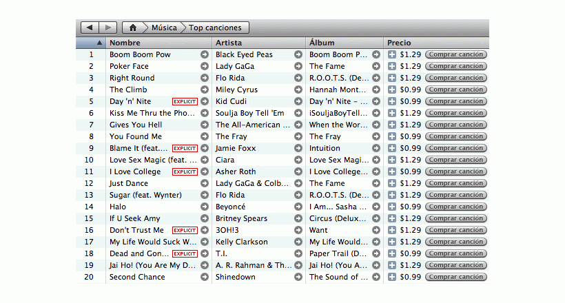
Task: Open the album arrow for iSouljaBoyTellEm
Action: pyautogui.click(x=376, y=113)
